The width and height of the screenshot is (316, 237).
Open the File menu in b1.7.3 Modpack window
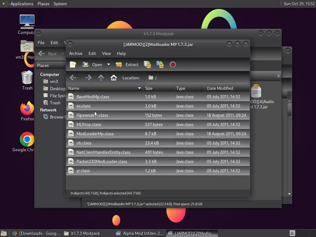pos(41,43)
